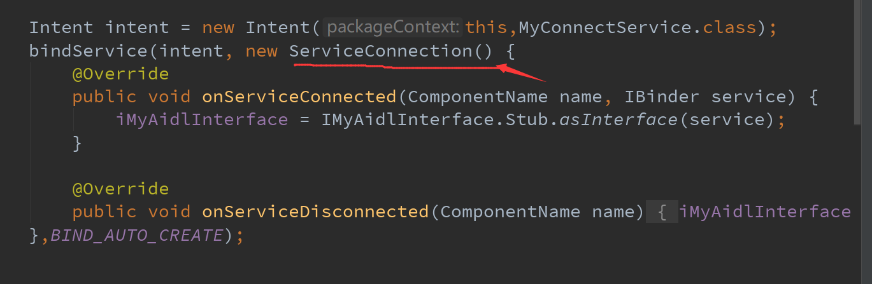Image resolution: width=872 pixels, height=284 pixels.
Task: Click the first @Override annotation
Action: tap(120, 74)
